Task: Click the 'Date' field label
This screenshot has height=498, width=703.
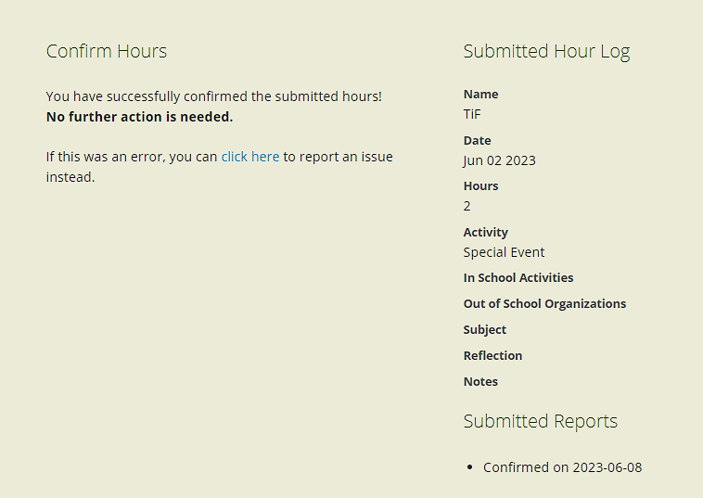Action: click(477, 141)
